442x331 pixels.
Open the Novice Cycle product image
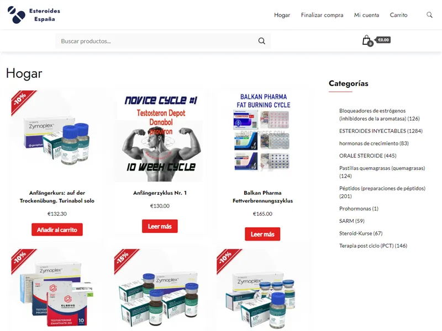coord(160,136)
